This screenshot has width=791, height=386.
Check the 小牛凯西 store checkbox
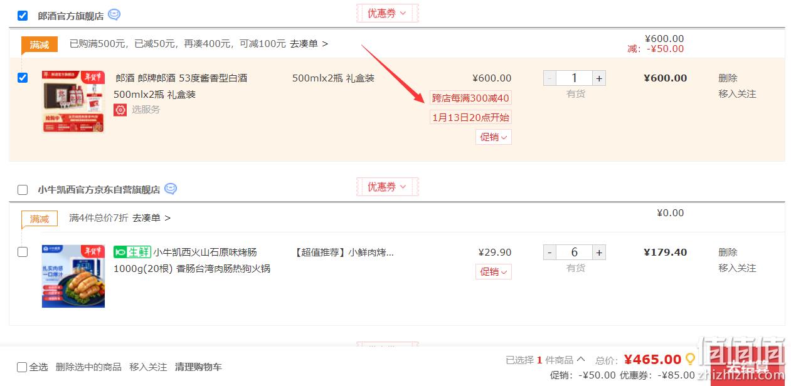tap(23, 190)
